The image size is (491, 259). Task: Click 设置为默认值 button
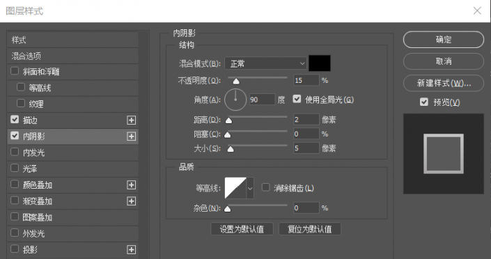coord(242,229)
